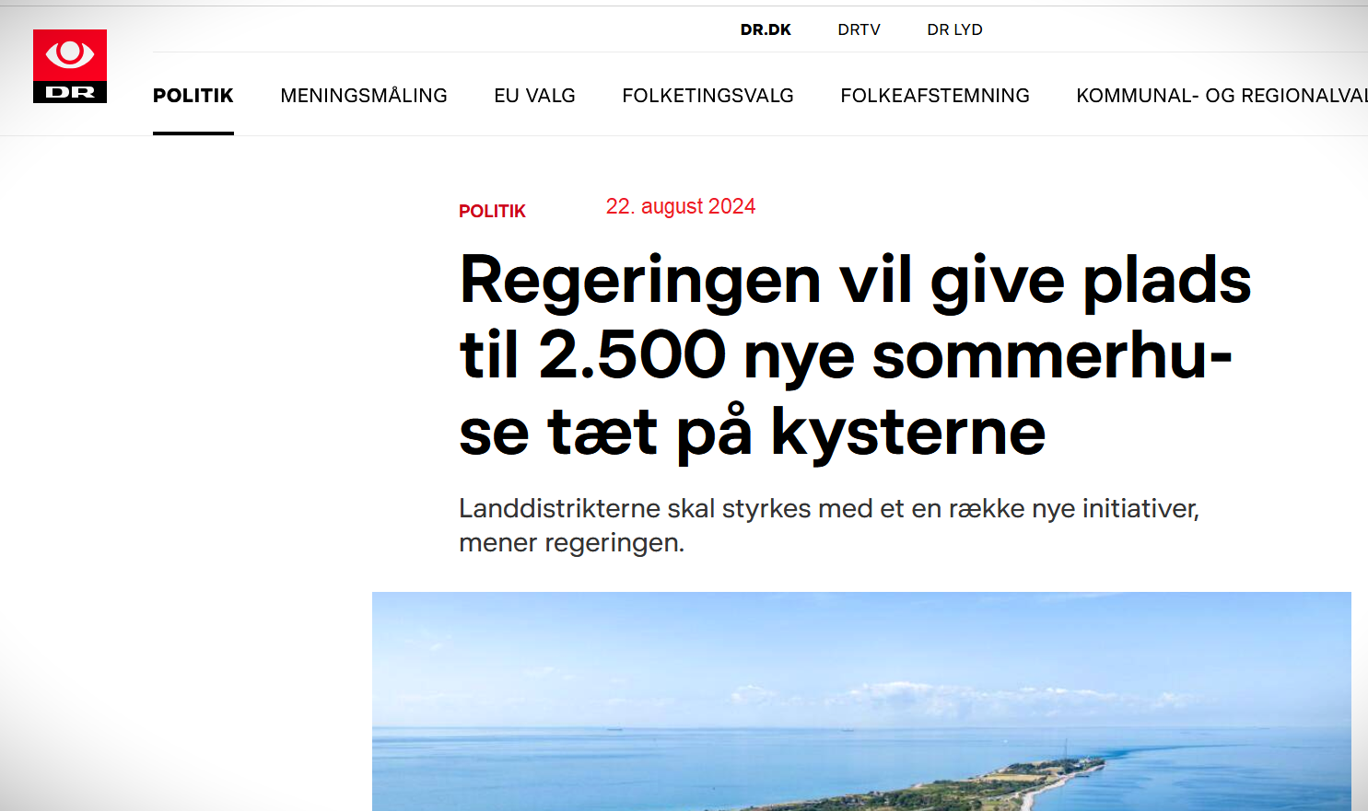
Task: Select the POLITIK navigation tab
Action: click(193, 96)
